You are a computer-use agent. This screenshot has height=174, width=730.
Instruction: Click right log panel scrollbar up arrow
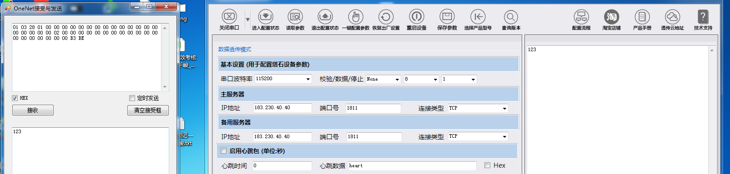712,50
